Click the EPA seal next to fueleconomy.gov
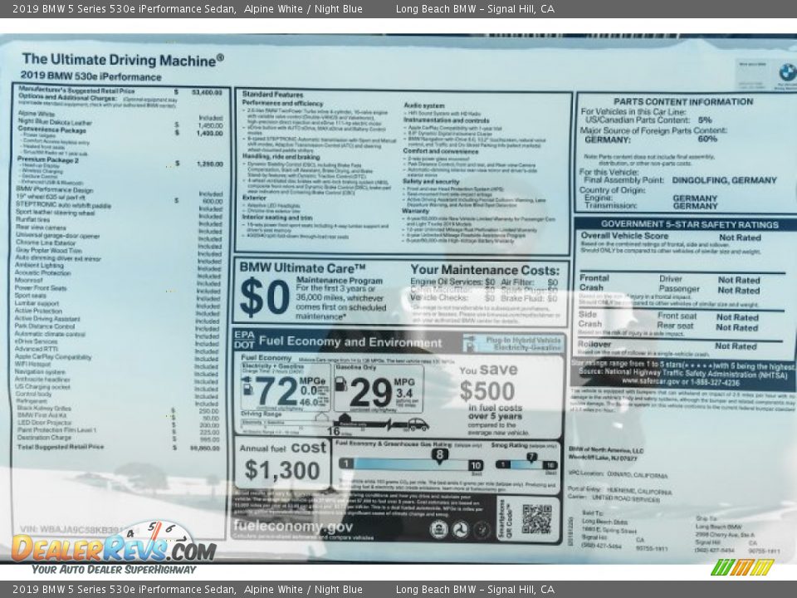 [438, 529]
